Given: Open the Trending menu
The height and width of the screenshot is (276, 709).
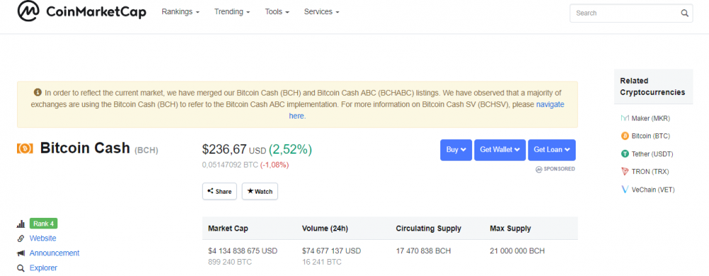Looking at the screenshot, I should click(232, 12).
